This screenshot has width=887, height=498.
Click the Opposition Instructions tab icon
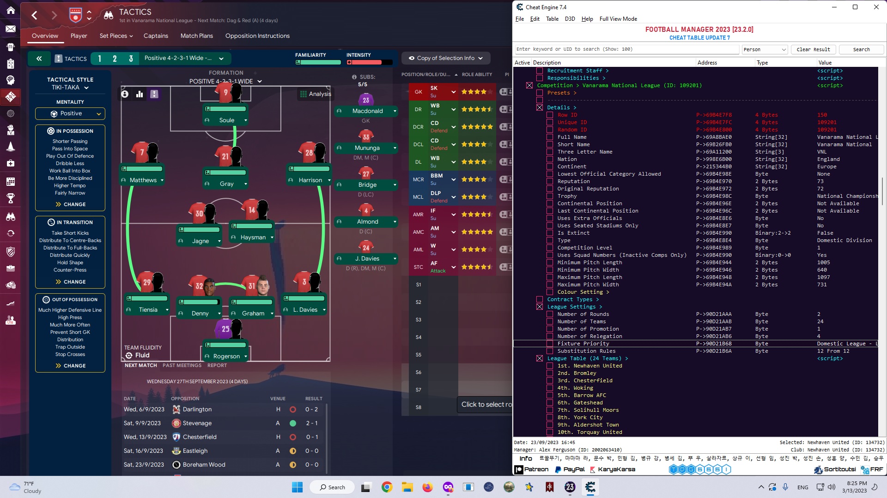[x=257, y=35]
